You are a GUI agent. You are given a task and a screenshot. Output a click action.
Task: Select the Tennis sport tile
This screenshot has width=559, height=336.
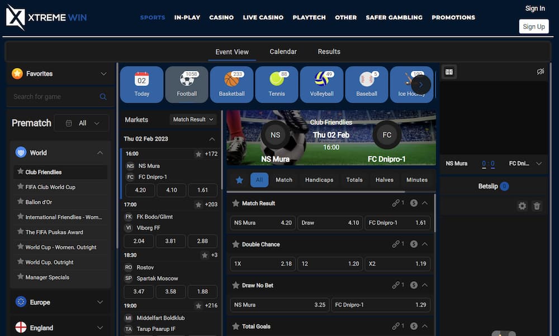[277, 84]
